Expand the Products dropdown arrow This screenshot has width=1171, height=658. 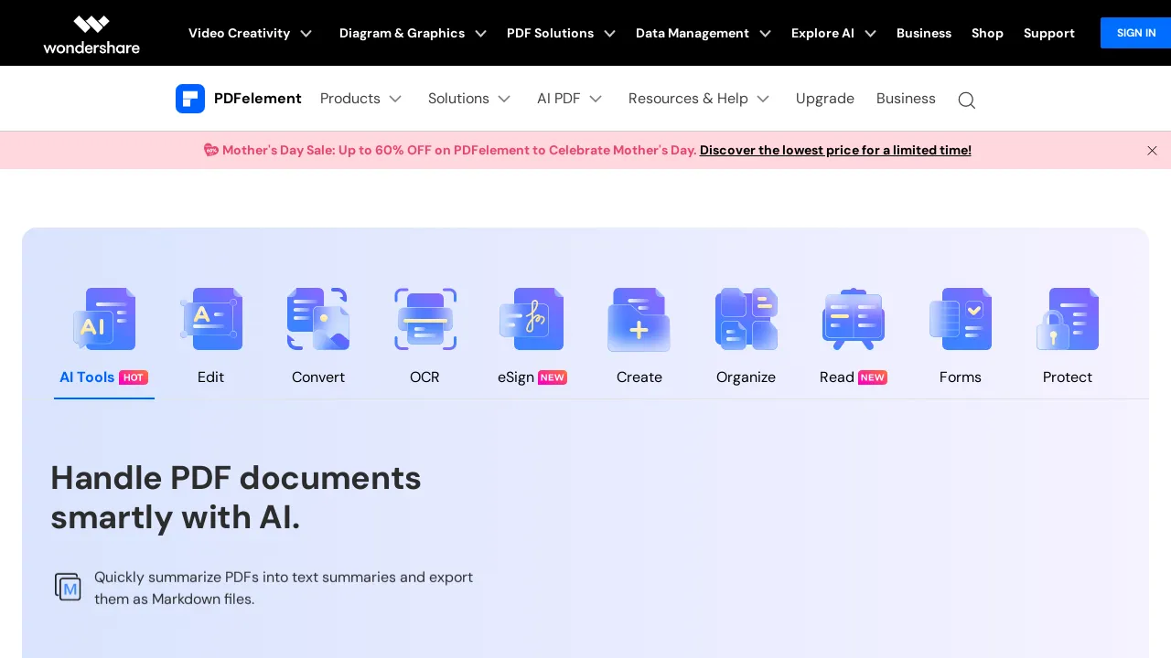point(395,99)
